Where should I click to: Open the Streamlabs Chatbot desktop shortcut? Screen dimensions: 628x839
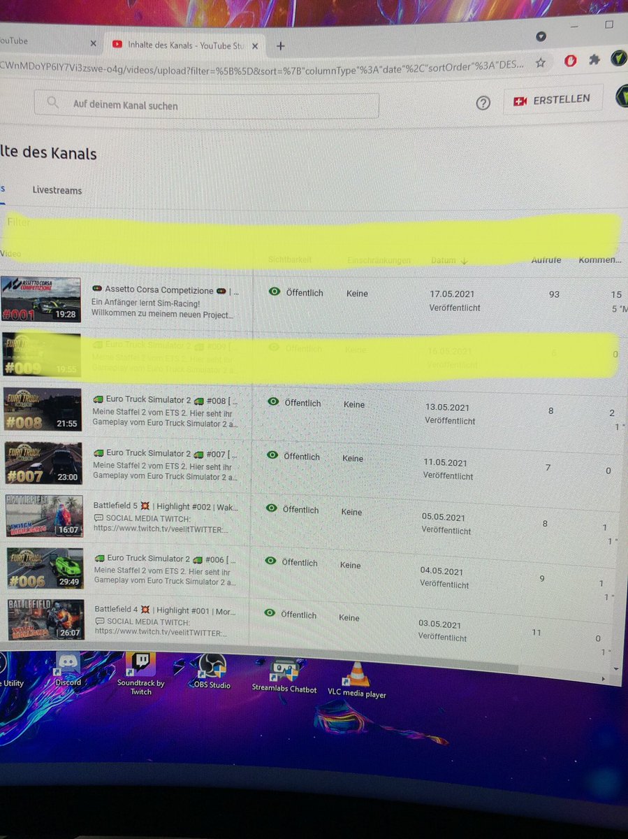[x=284, y=676]
